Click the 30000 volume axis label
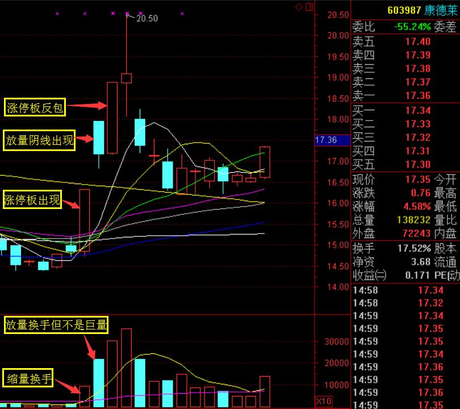Image resolution: width=460 pixels, height=409 pixels. tap(336, 342)
